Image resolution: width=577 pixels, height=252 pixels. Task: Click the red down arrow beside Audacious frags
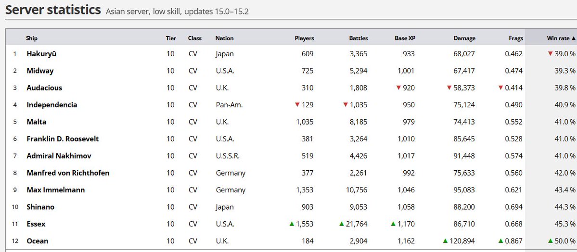500,88
